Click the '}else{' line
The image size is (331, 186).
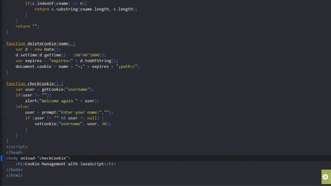pyautogui.click(x=23, y=106)
